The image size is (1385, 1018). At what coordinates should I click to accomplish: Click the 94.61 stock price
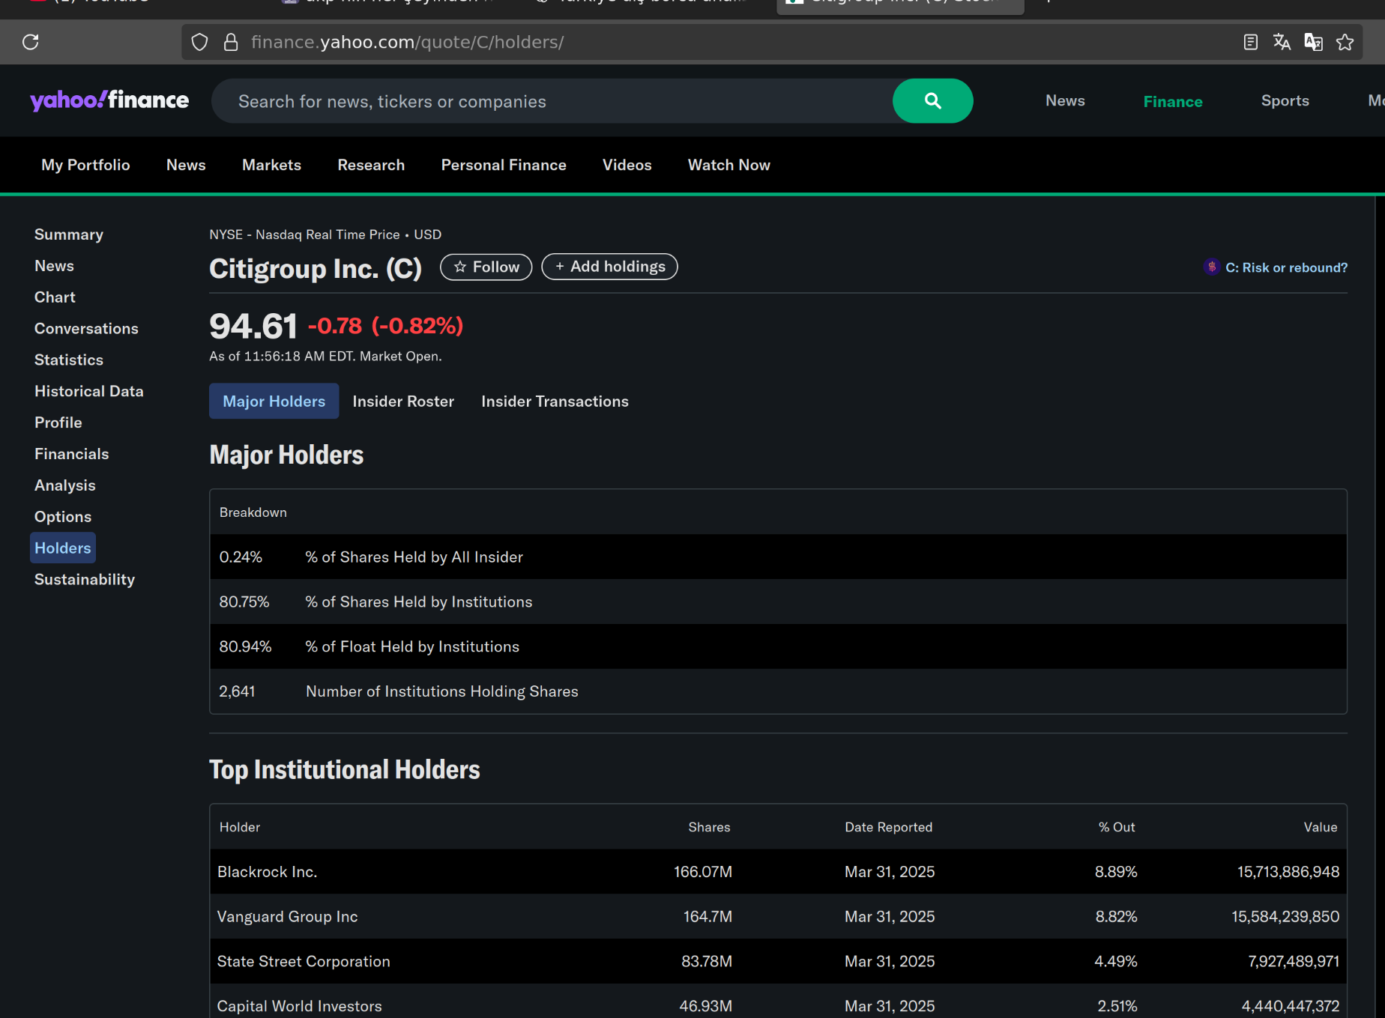point(253,326)
